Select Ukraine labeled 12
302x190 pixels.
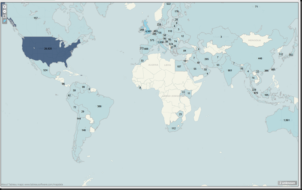click(182, 36)
